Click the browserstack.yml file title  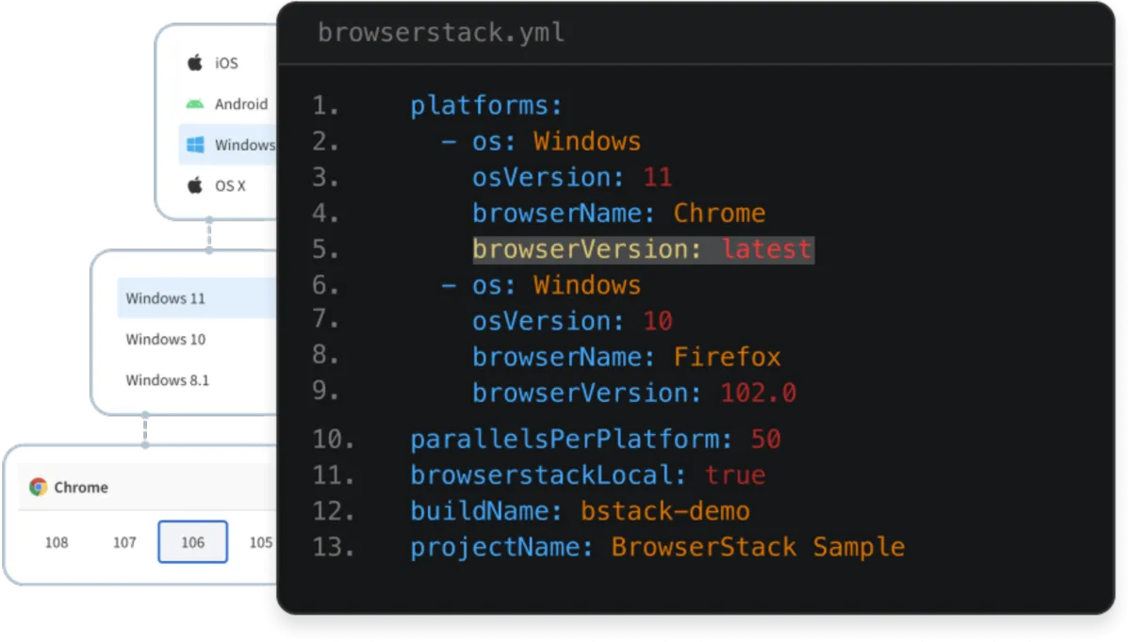[x=441, y=33]
